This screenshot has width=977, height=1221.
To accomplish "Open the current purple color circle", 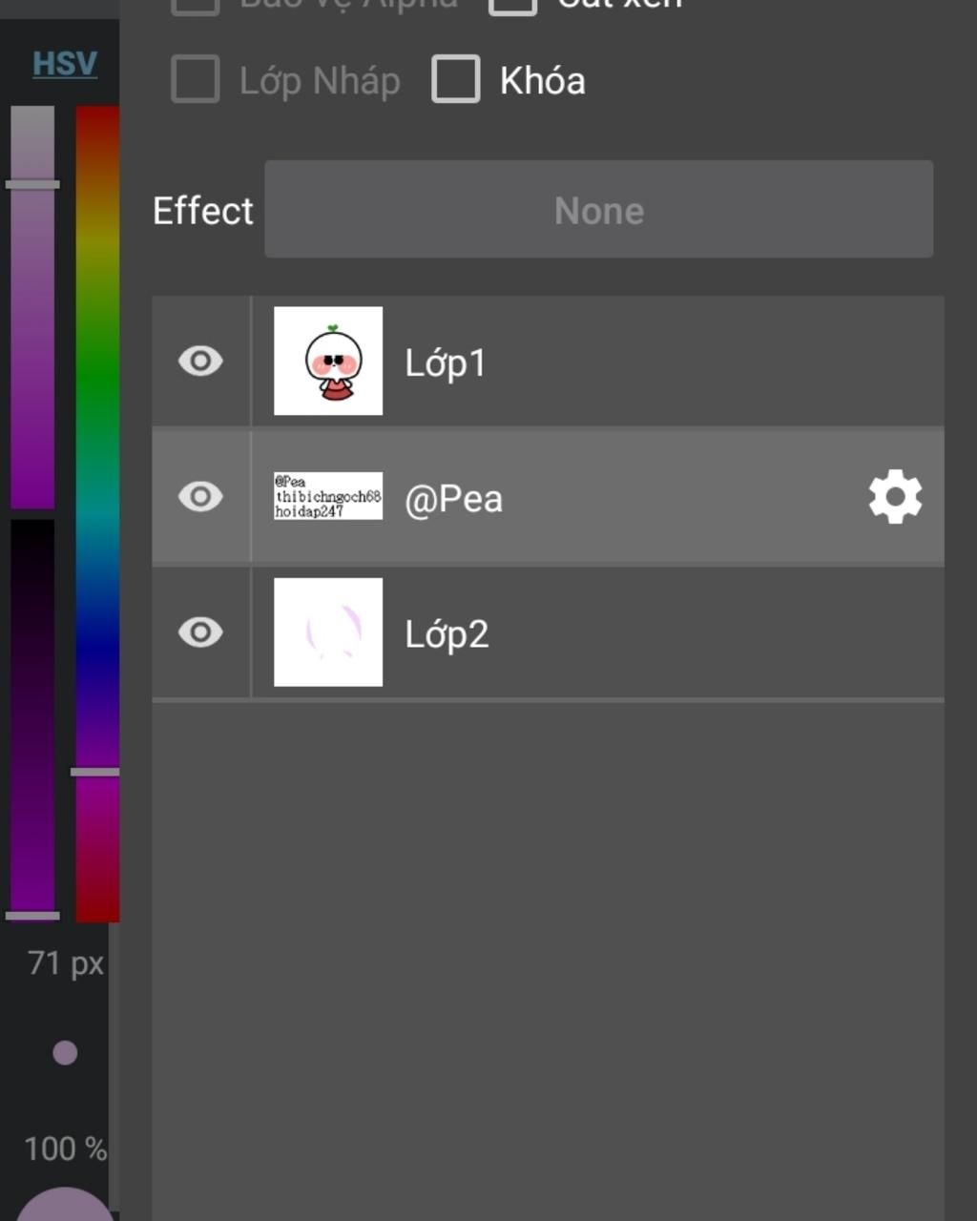I will (x=65, y=1206).
